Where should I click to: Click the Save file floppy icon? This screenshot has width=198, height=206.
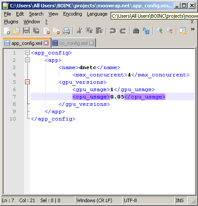pos(26,31)
